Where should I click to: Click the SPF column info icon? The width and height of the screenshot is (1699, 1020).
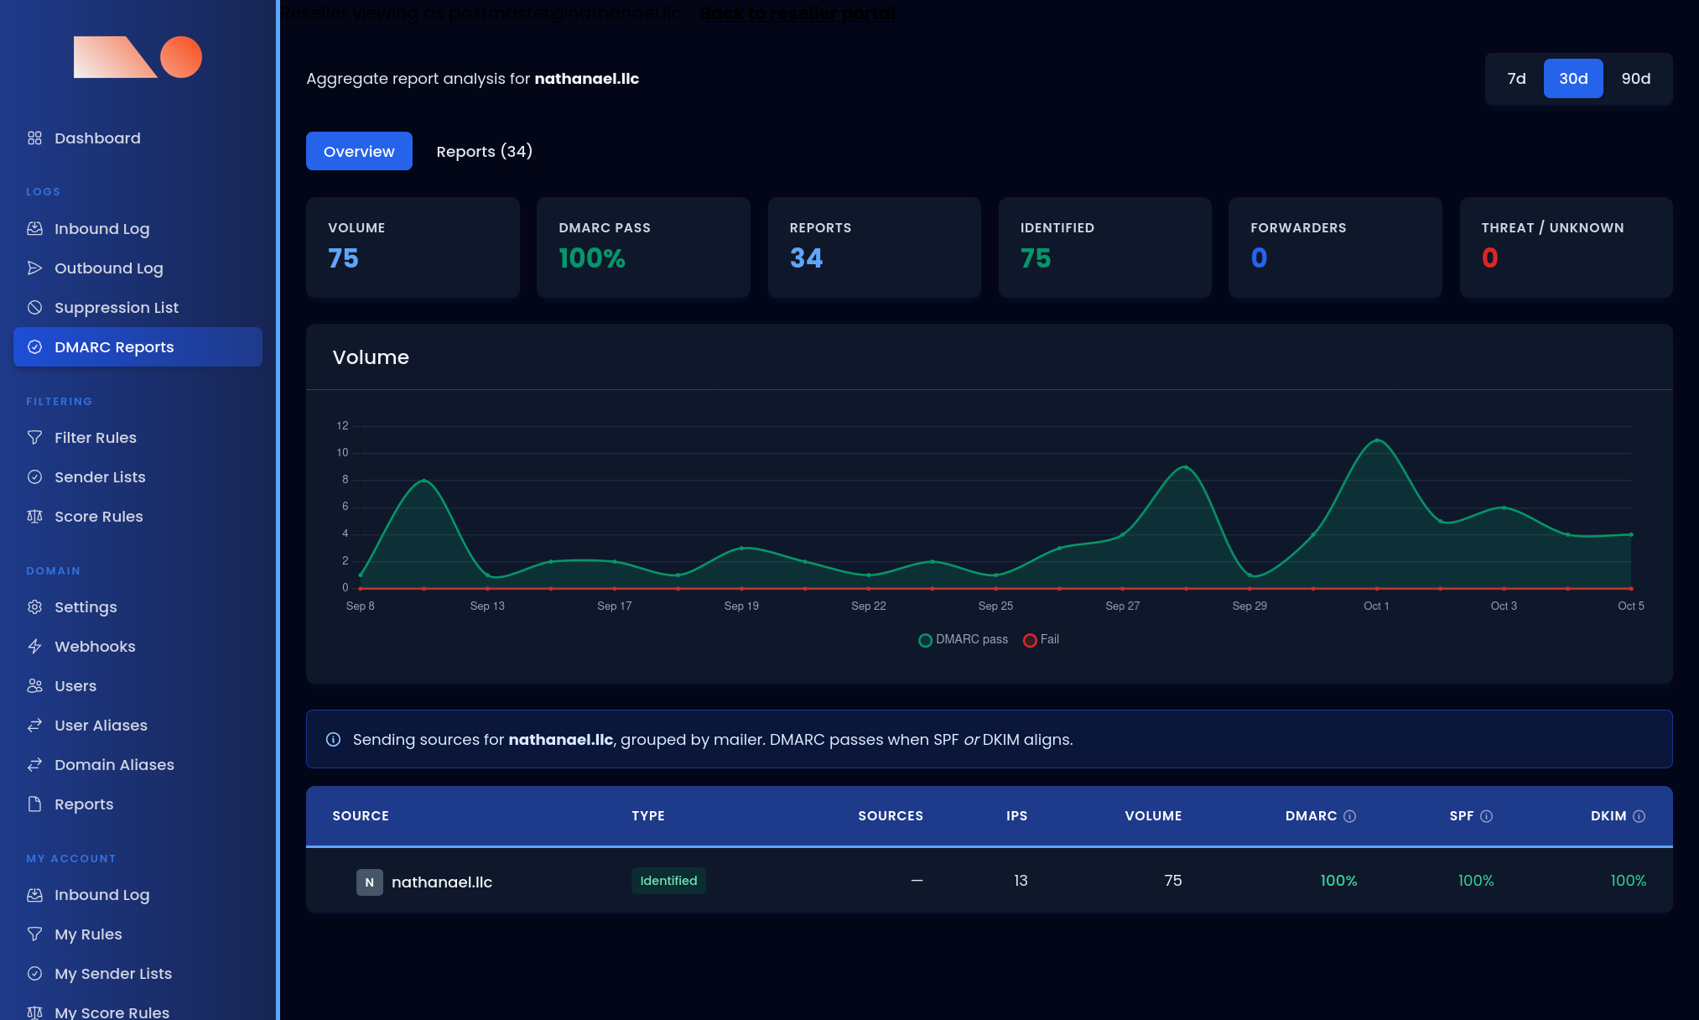coord(1486,816)
